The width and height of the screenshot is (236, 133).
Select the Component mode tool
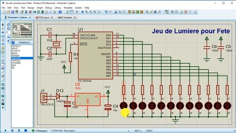pos(3,28)
